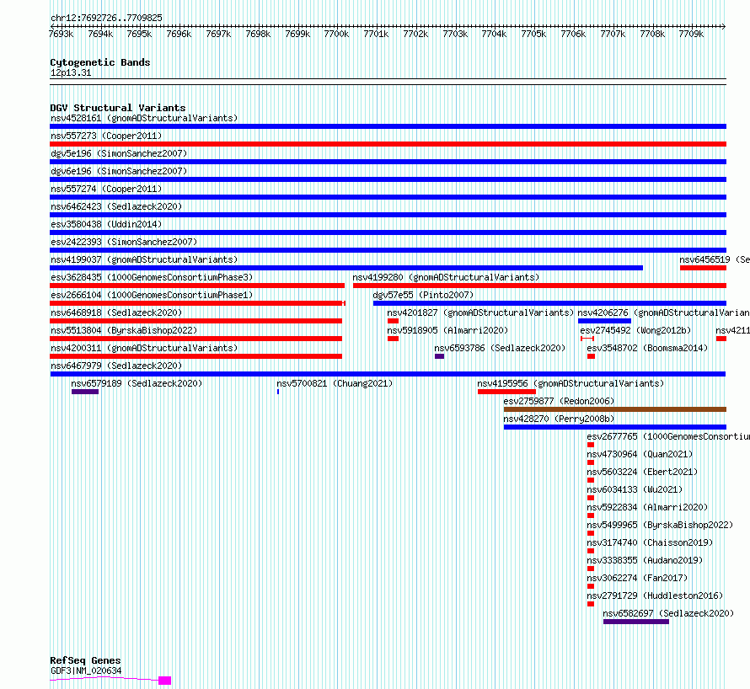The height and width of the screenshot is (689, 750).
Task: Click the 7700k ruler tick label
Action: pos(336,34)
